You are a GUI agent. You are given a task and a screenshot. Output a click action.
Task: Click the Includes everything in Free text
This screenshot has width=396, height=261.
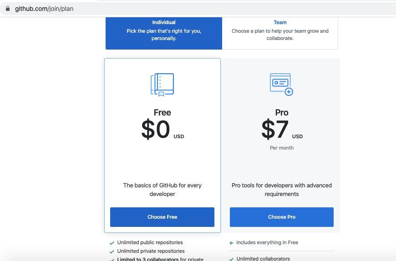tap(267, 242)
